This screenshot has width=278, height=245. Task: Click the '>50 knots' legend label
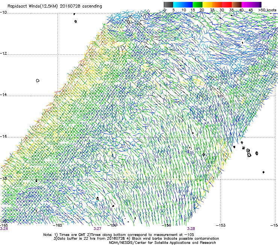(x=267, y=10)
